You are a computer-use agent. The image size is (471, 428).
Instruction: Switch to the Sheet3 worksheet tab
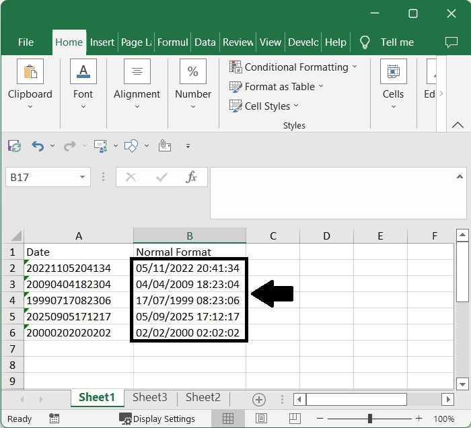click(x=149, y=398)
